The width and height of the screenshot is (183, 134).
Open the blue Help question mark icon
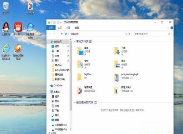(x=172, y=28)
